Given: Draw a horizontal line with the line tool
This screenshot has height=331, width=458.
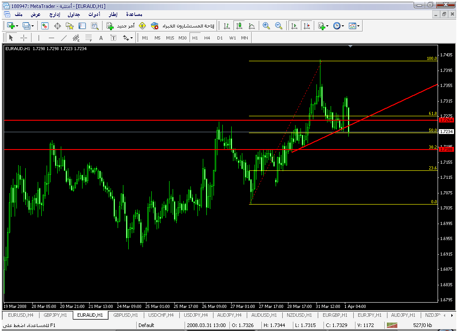Looking at the screenshot, I should click(51, 38).
